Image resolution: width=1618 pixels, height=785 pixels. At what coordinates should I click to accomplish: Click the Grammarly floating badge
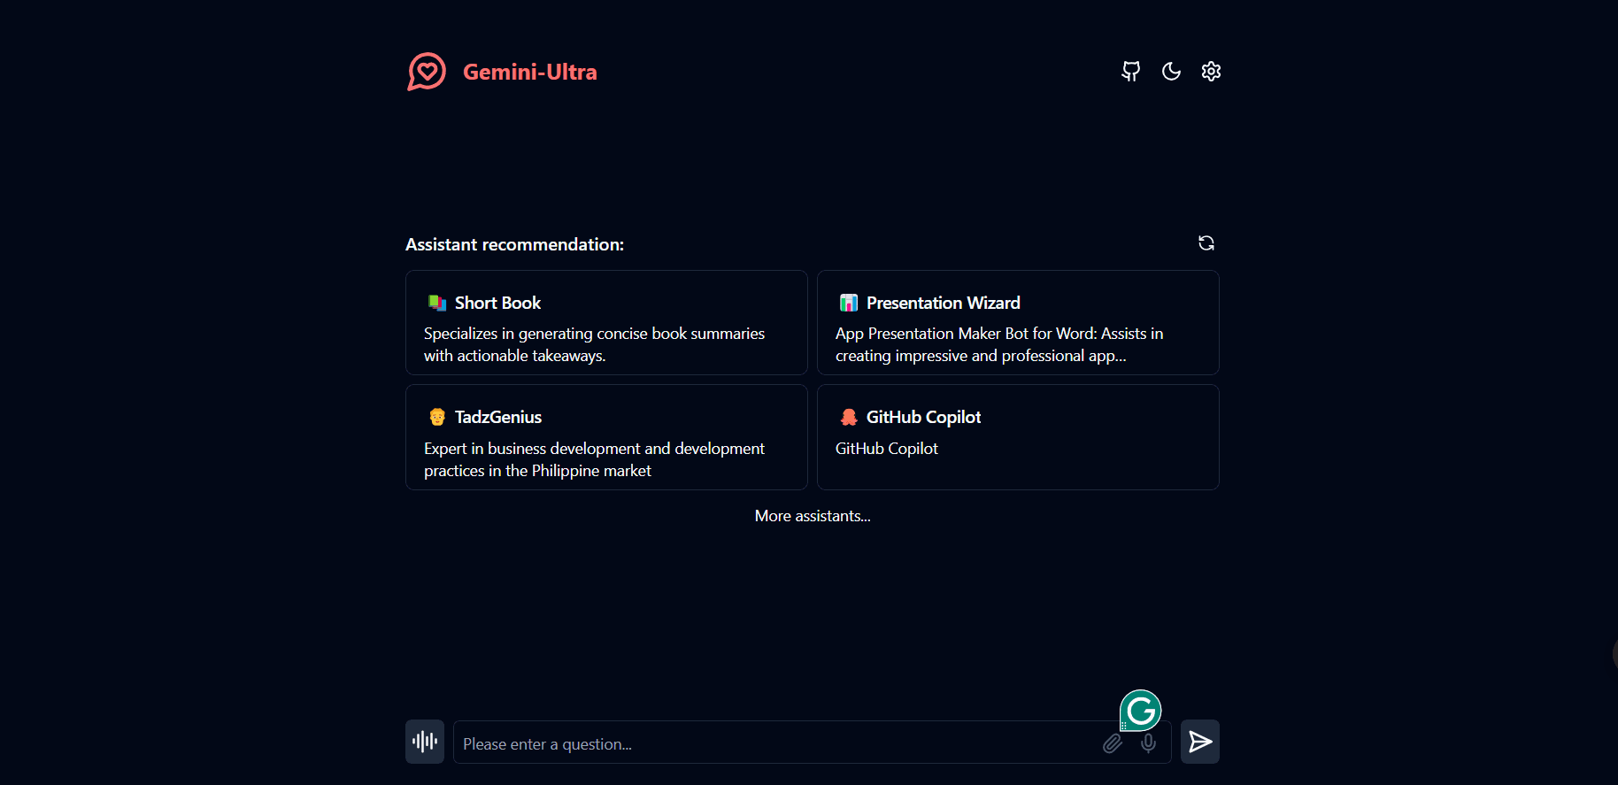[1141, 711]
